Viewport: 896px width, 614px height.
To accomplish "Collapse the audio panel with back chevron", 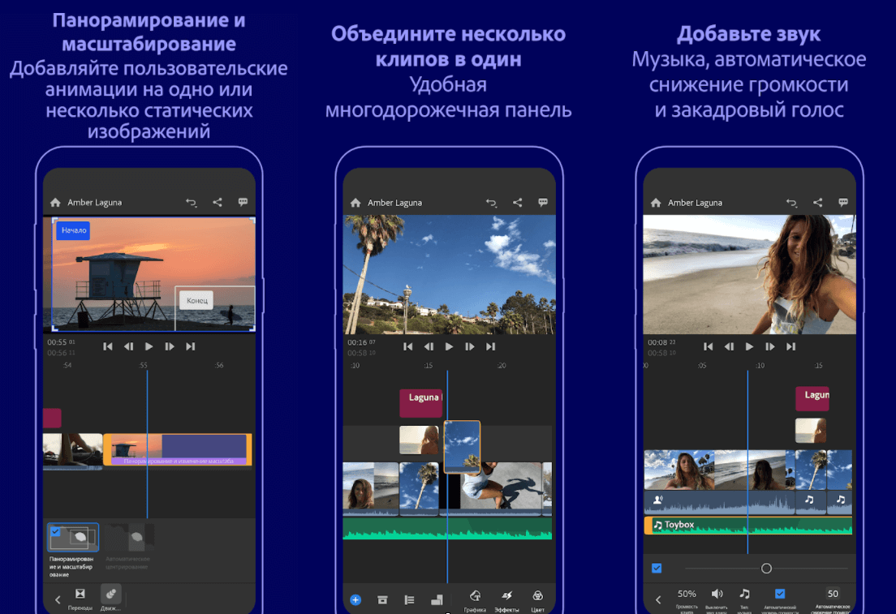I will 657,600.
